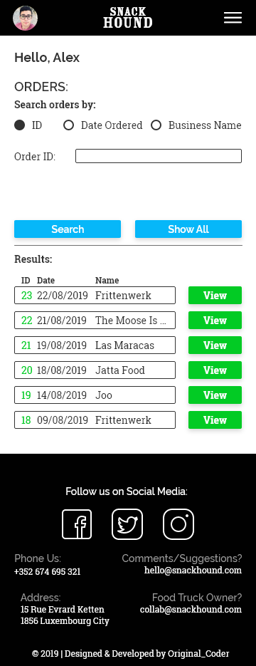Screen dimensions: 256x666
Task: Click the Search button
Action: pos(68,229)
